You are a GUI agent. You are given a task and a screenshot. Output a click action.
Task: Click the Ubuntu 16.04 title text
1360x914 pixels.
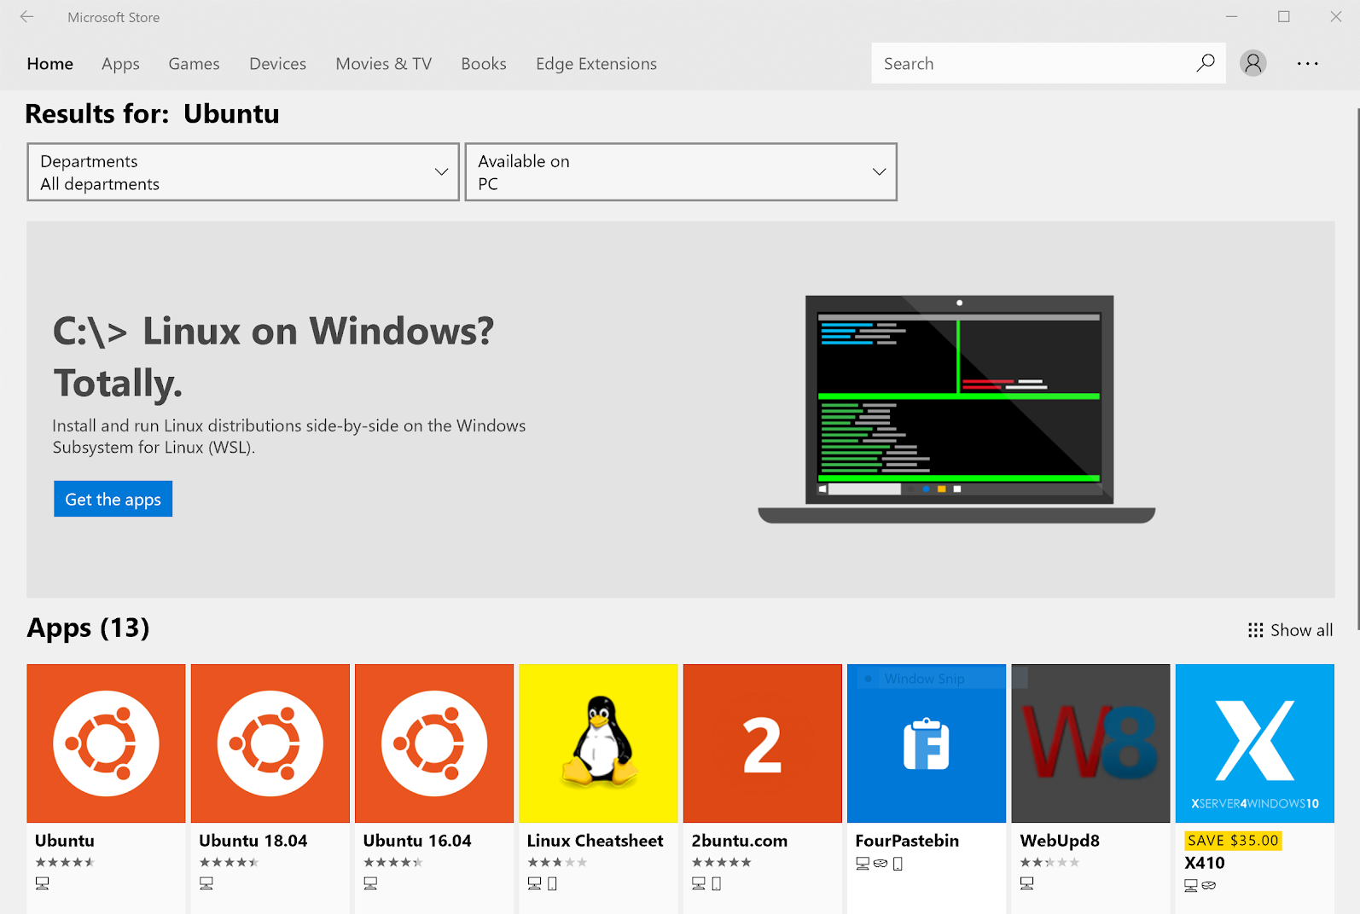click(x=417, y=841)
